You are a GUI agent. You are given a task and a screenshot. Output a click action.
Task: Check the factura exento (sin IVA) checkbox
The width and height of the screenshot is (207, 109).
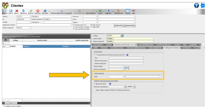pos(94,55)
